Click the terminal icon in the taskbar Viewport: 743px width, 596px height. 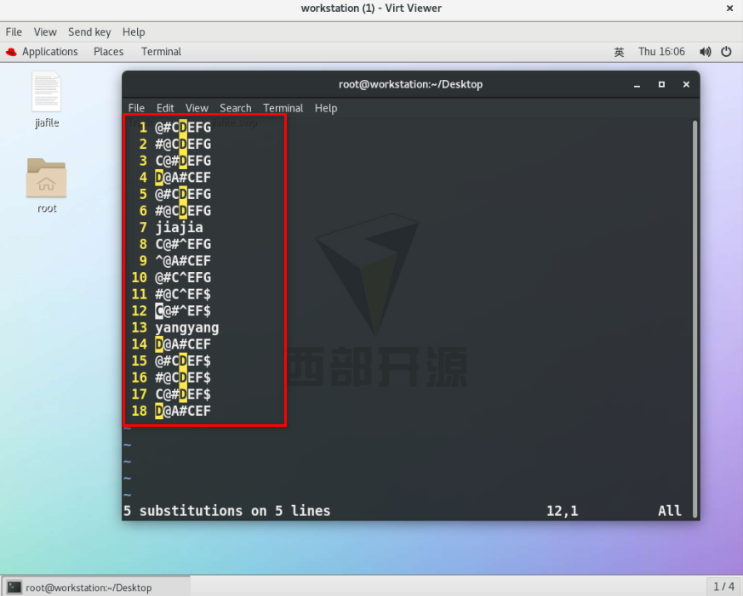(14, 587)
